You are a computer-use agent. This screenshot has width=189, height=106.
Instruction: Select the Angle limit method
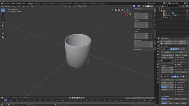(171, 99)
